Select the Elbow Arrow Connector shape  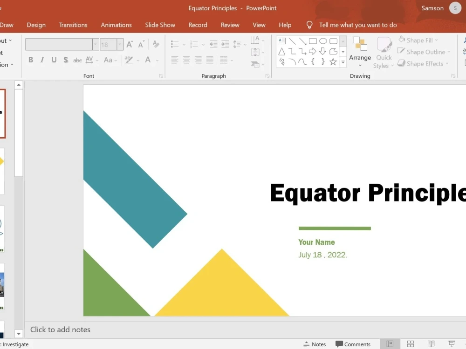point(302,52)
